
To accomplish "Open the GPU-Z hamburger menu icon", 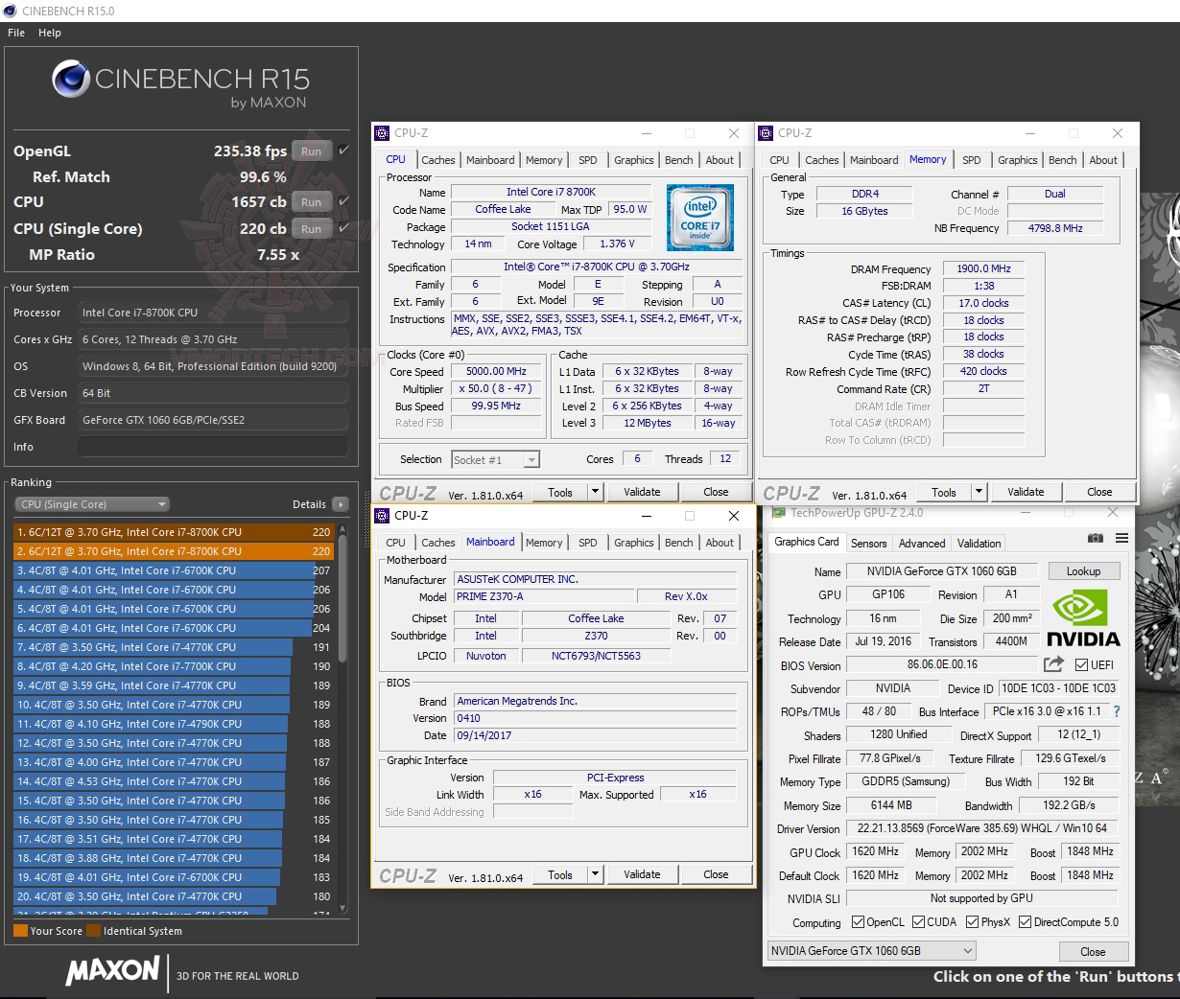I will coord(1120,538).
